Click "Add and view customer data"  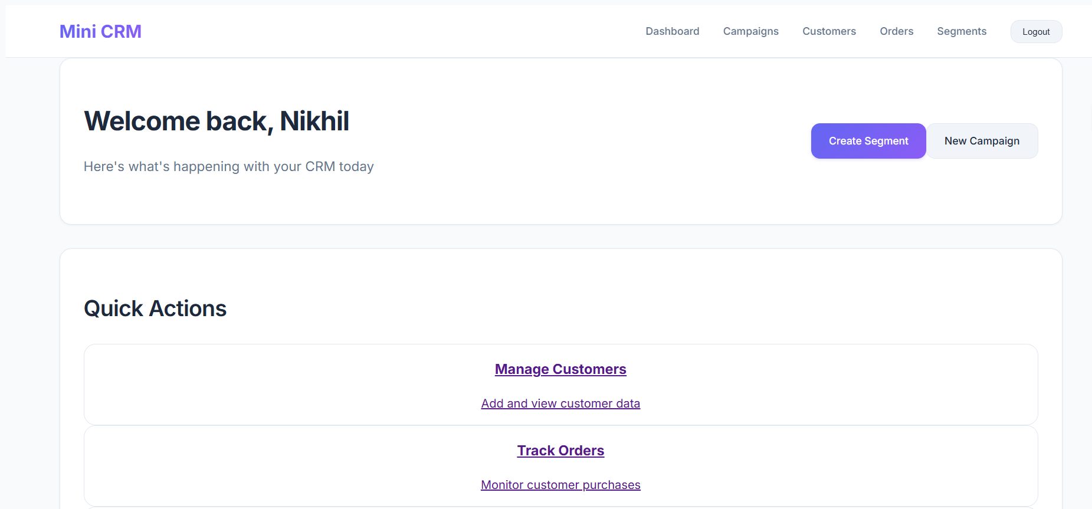pyautogui.click(x=560, y=403)
